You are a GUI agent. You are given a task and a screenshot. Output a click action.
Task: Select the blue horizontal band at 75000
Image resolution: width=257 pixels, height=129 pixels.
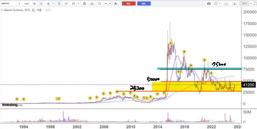click(x=199, y=68)
